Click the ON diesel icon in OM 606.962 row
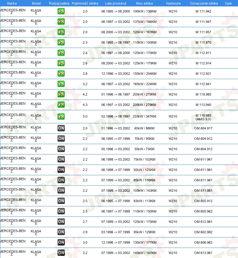Screen dimensions: 238x258 [61, 242]
